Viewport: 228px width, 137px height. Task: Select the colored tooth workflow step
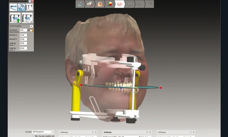(110, 4)
